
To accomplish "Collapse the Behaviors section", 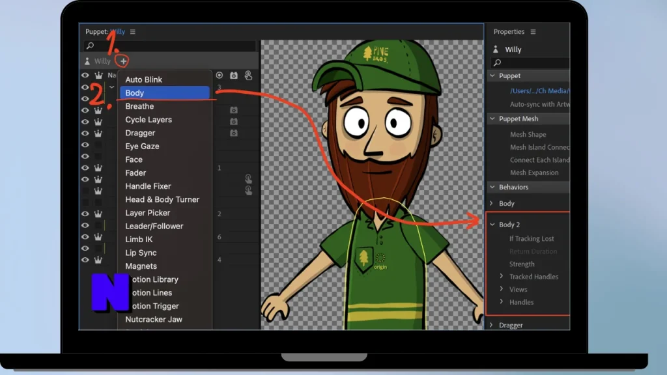I will pos(492,187).
